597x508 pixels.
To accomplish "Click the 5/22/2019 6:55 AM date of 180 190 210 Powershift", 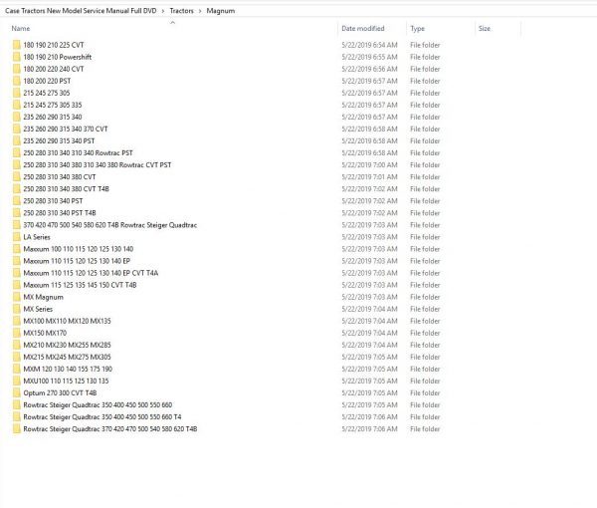I will point(369,57).
